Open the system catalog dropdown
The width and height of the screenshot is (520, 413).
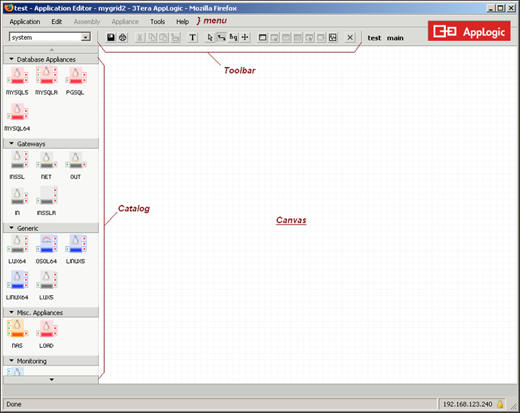86,37
